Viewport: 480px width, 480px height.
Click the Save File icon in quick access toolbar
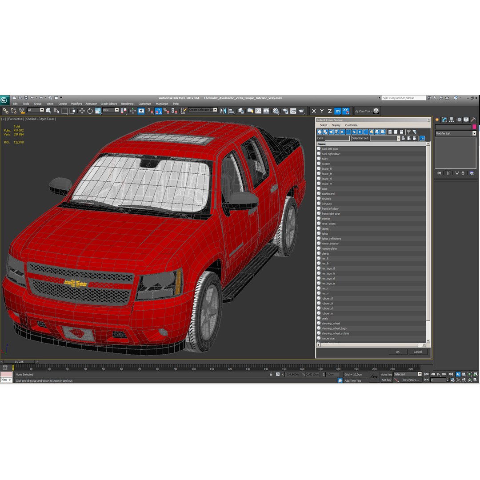pyautogui.click(x=26, y=98)
